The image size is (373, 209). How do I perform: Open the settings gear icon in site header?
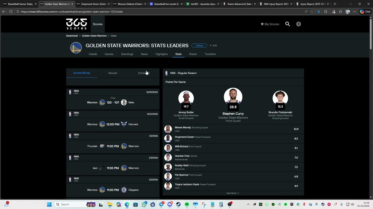tap(298, 24)
